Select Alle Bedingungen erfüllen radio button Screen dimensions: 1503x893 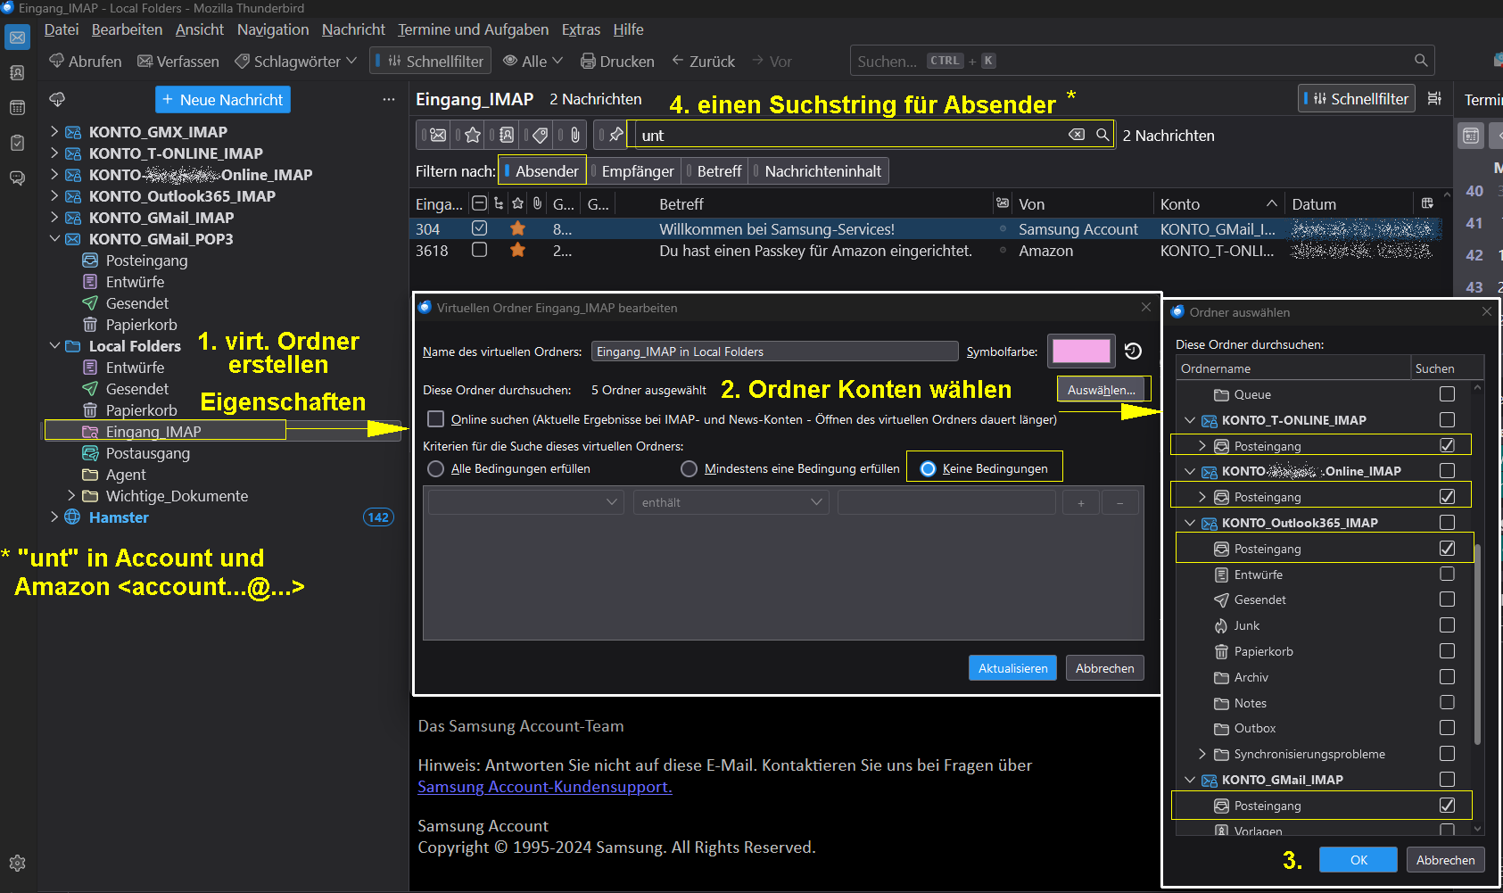pos(436,469)
